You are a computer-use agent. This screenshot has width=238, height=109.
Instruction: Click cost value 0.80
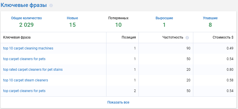(x=230, y=70)
